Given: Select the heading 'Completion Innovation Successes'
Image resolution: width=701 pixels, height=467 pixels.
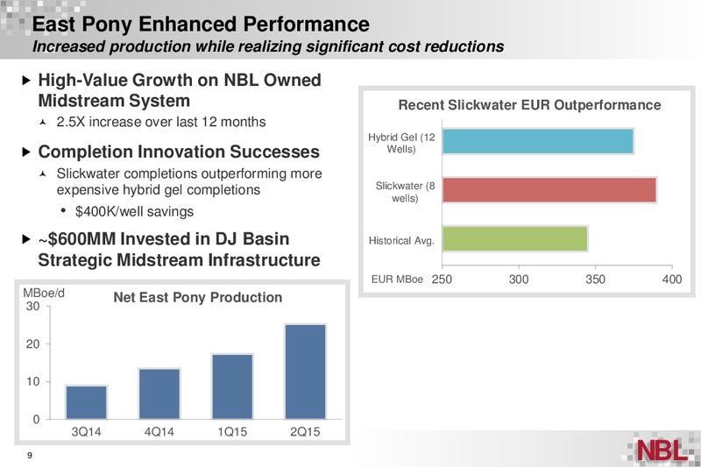Looking at the screenshot, I should coord(179,152).
